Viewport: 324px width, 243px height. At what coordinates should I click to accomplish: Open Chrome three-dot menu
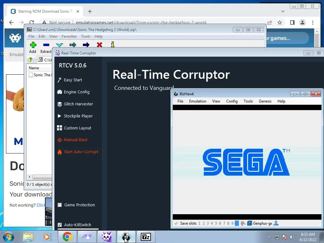[x=313, y=22]
